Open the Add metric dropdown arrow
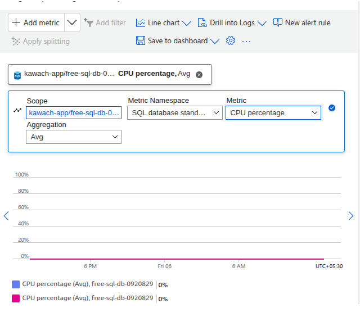Viewport: 360px width, 317px height. 72,22
